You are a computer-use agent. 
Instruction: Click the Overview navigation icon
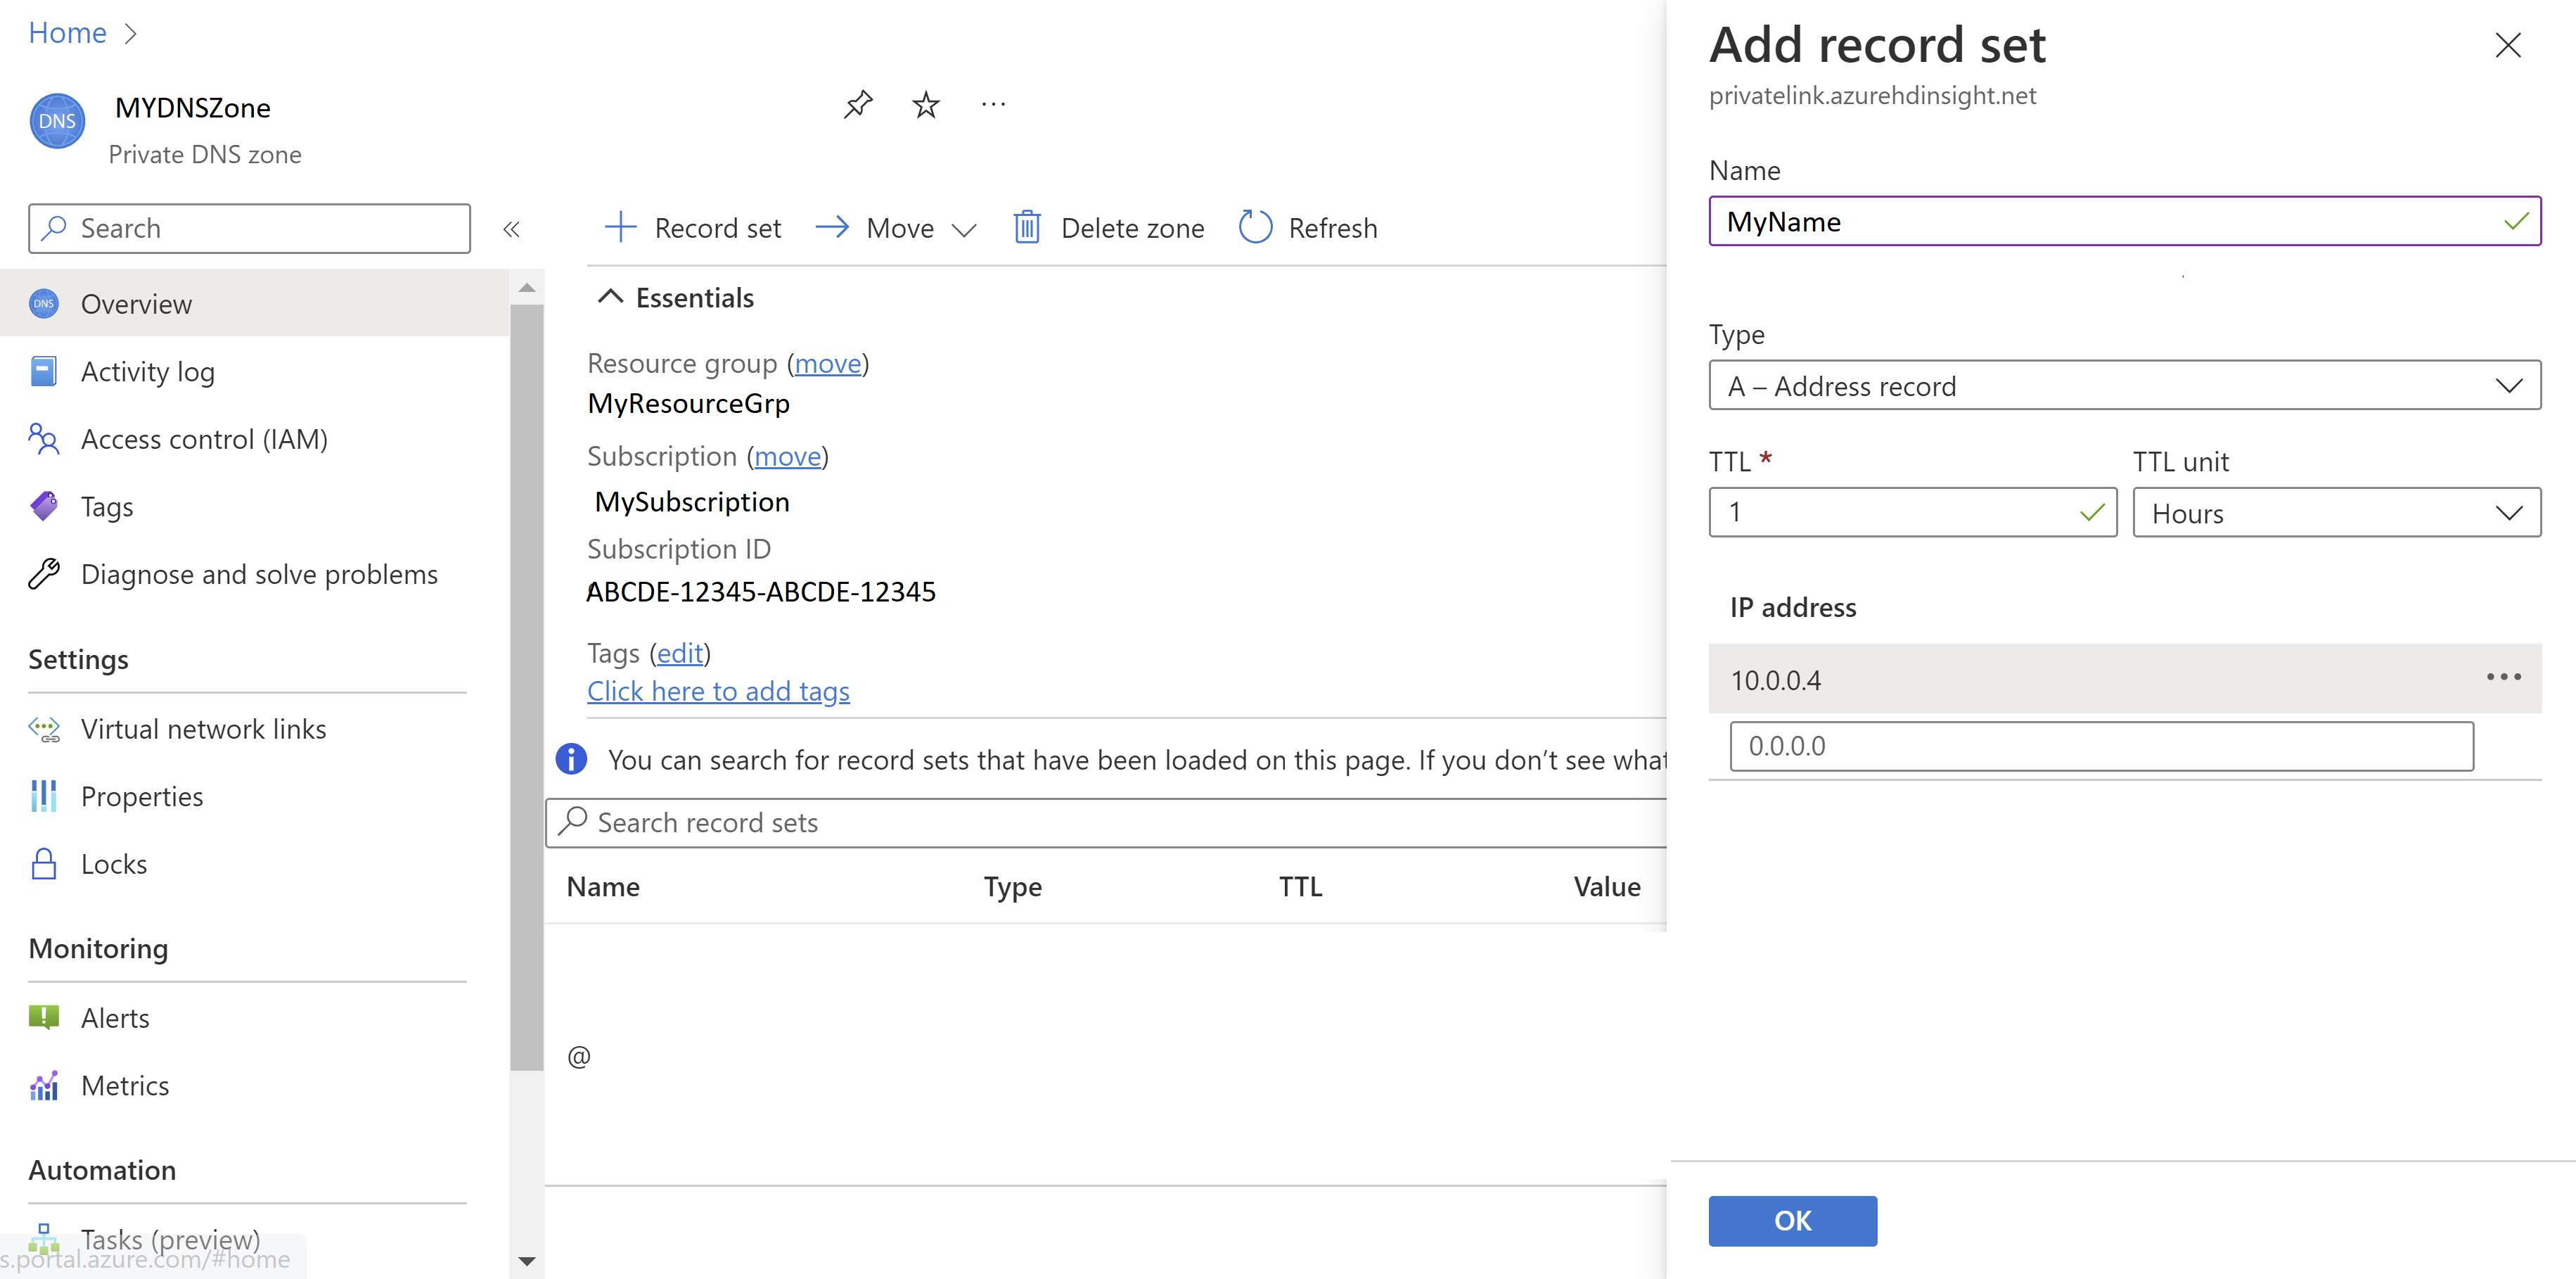pos(46,303)
